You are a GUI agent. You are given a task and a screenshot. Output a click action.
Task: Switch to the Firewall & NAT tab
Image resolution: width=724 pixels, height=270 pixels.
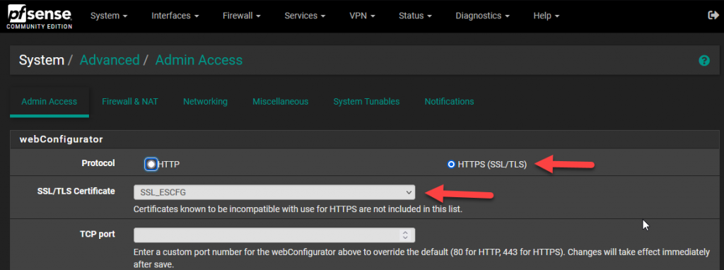(130, 102)
